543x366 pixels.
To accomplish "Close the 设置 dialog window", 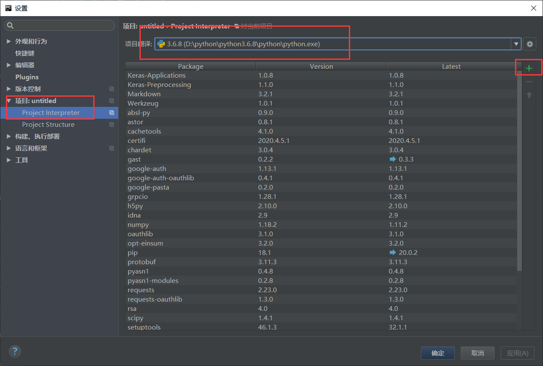I will pyautogui.click(x=533, y=8).
